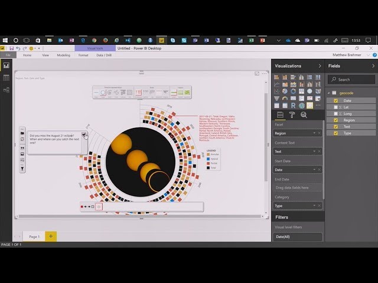Open the Format ribbon tab
Screen dimensions: 378x283
click(83, 55)
